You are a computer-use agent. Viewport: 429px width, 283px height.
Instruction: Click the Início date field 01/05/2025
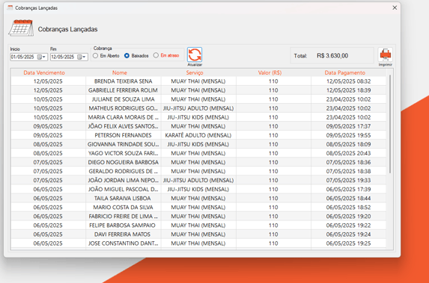click(23, 57)
